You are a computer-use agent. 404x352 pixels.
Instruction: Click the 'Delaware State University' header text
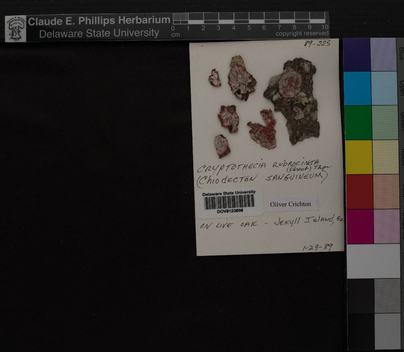coord(99,33)
